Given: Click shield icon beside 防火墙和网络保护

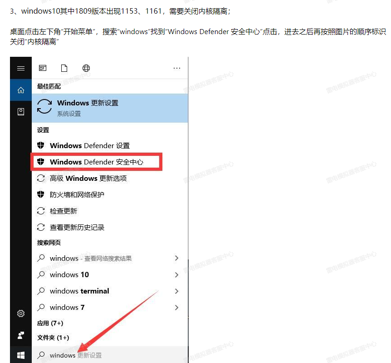Looking at the screenshot, I should coord(41,194).
